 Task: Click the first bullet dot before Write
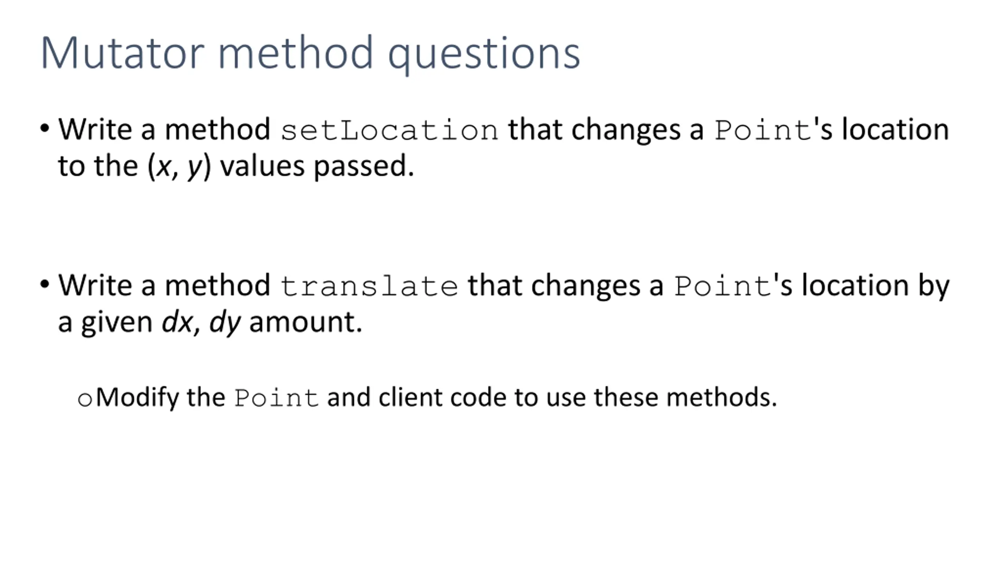tap(45, 128)
